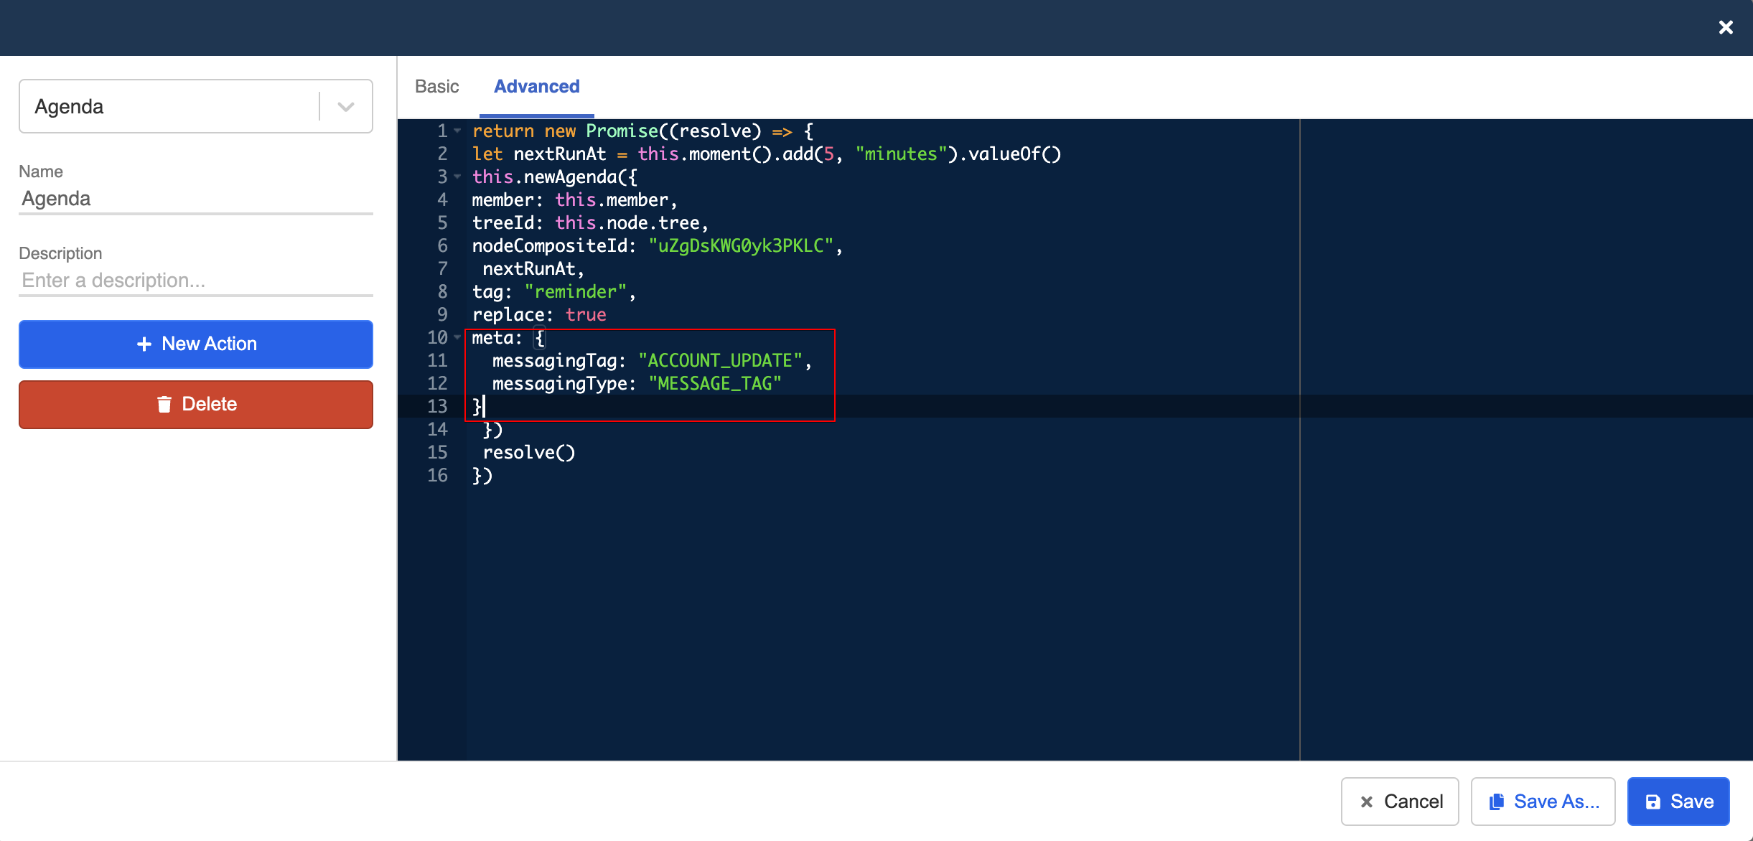The width and height of the screenshot is (1753, 841).
Task: Click the clipboard icon on Save As
Action: 1497,801
